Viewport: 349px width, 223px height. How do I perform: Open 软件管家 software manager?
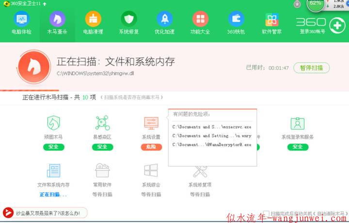(272, 23)
